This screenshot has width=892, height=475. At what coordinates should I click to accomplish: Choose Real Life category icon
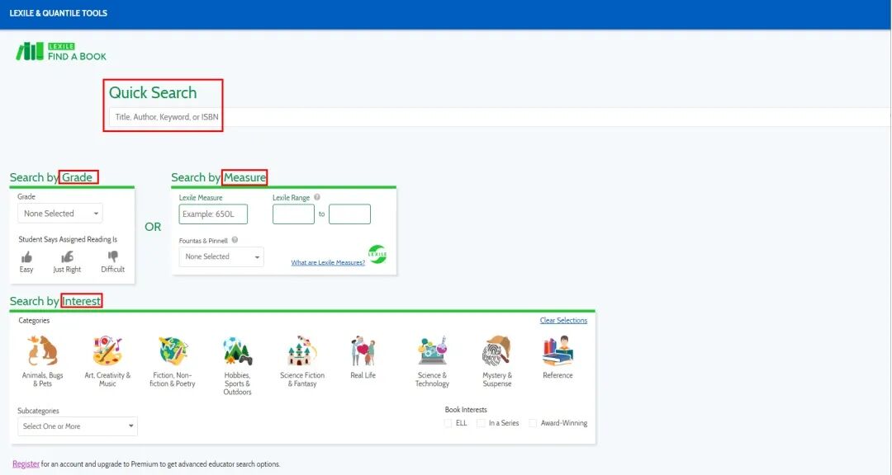pyautogui.click(x=363, y=350)
